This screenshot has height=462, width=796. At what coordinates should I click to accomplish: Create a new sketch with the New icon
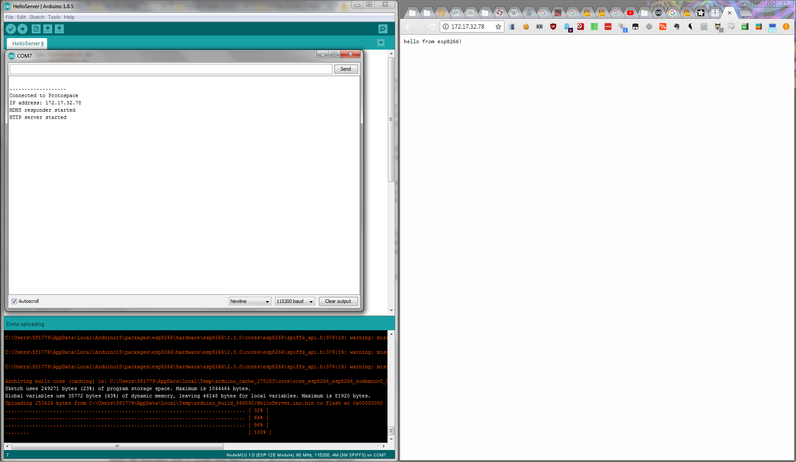(x=36, y=29)
